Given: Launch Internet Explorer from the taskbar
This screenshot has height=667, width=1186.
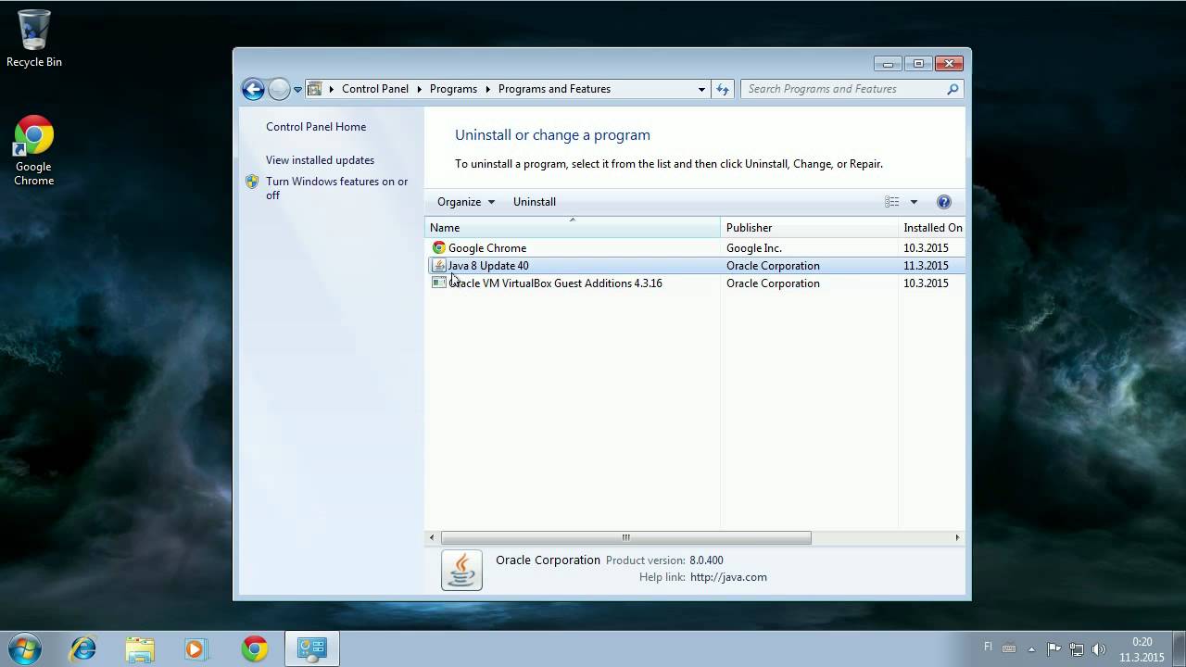Looking at the screenshot, I should (83, 649).
